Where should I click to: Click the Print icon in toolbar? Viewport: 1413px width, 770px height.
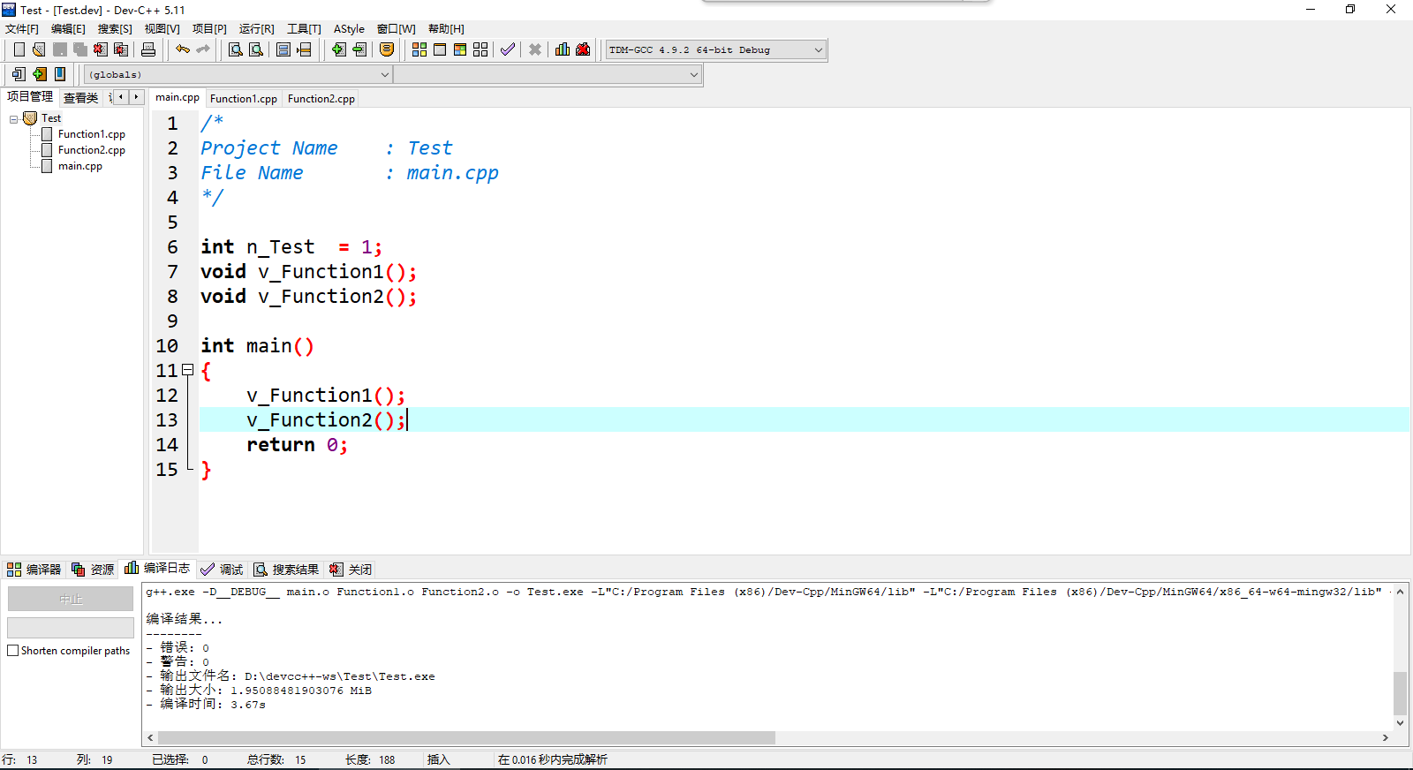point(148,49)
